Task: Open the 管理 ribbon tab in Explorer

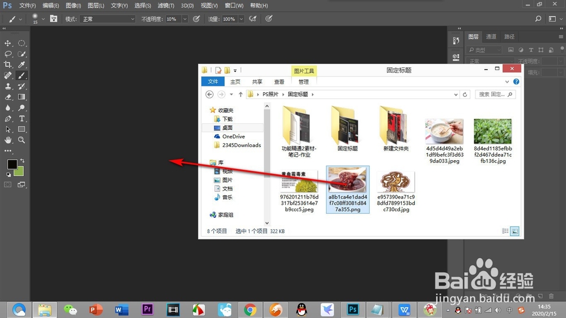Action: 303,82
